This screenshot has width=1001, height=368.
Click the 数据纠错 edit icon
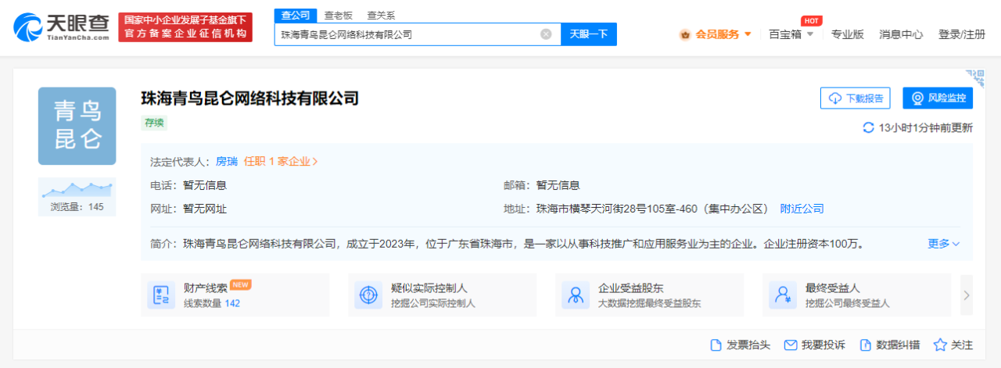point(866,345)
